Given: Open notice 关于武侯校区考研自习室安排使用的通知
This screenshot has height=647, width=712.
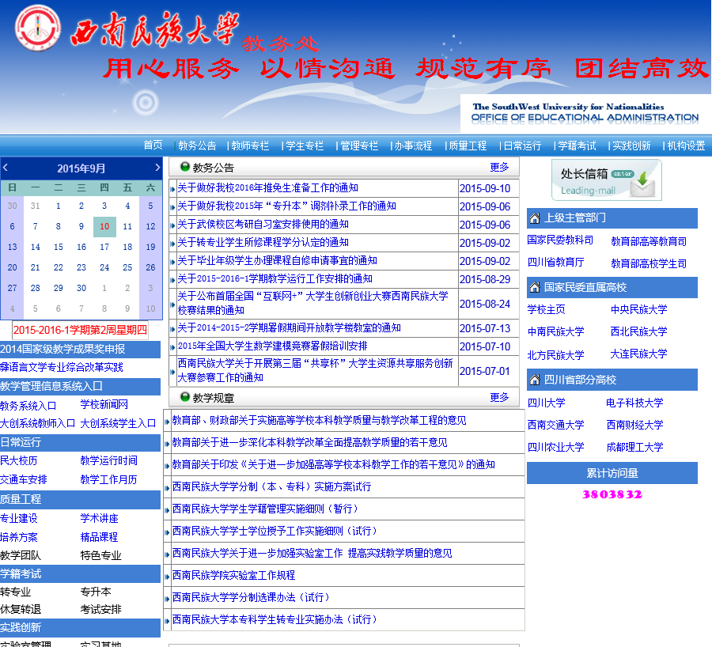Looking at the screenshot, I should point(263,224).
